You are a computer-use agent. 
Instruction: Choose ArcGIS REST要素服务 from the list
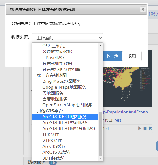65,122
